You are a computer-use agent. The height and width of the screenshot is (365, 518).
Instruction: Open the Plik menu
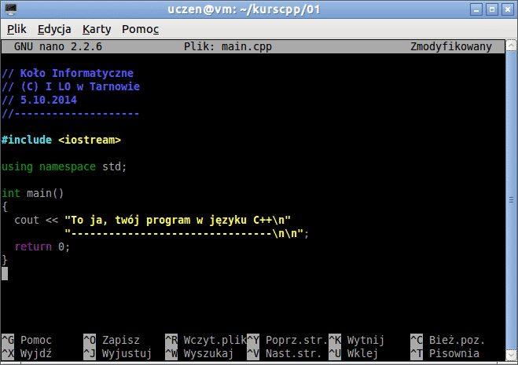click(17, 29)
